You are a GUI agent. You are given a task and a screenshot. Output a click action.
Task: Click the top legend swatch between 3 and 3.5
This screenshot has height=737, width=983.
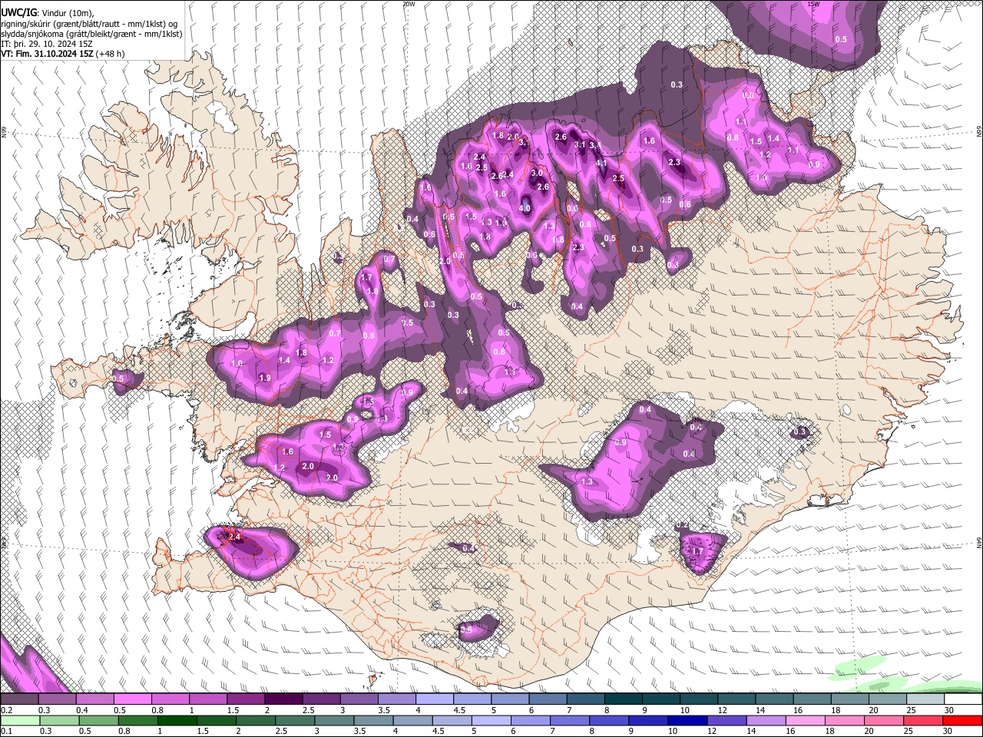[359, 699]
